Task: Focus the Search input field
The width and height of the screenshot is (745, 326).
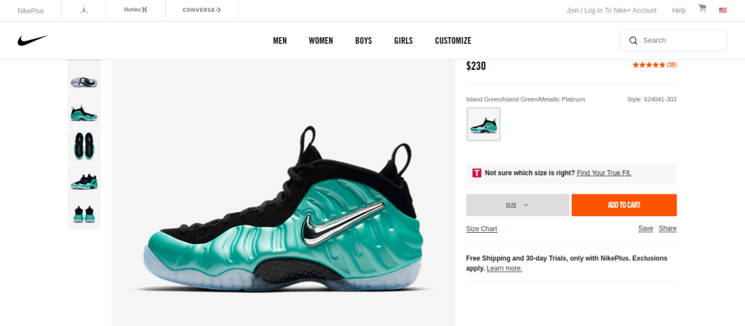Action: [x=673, y=41]
